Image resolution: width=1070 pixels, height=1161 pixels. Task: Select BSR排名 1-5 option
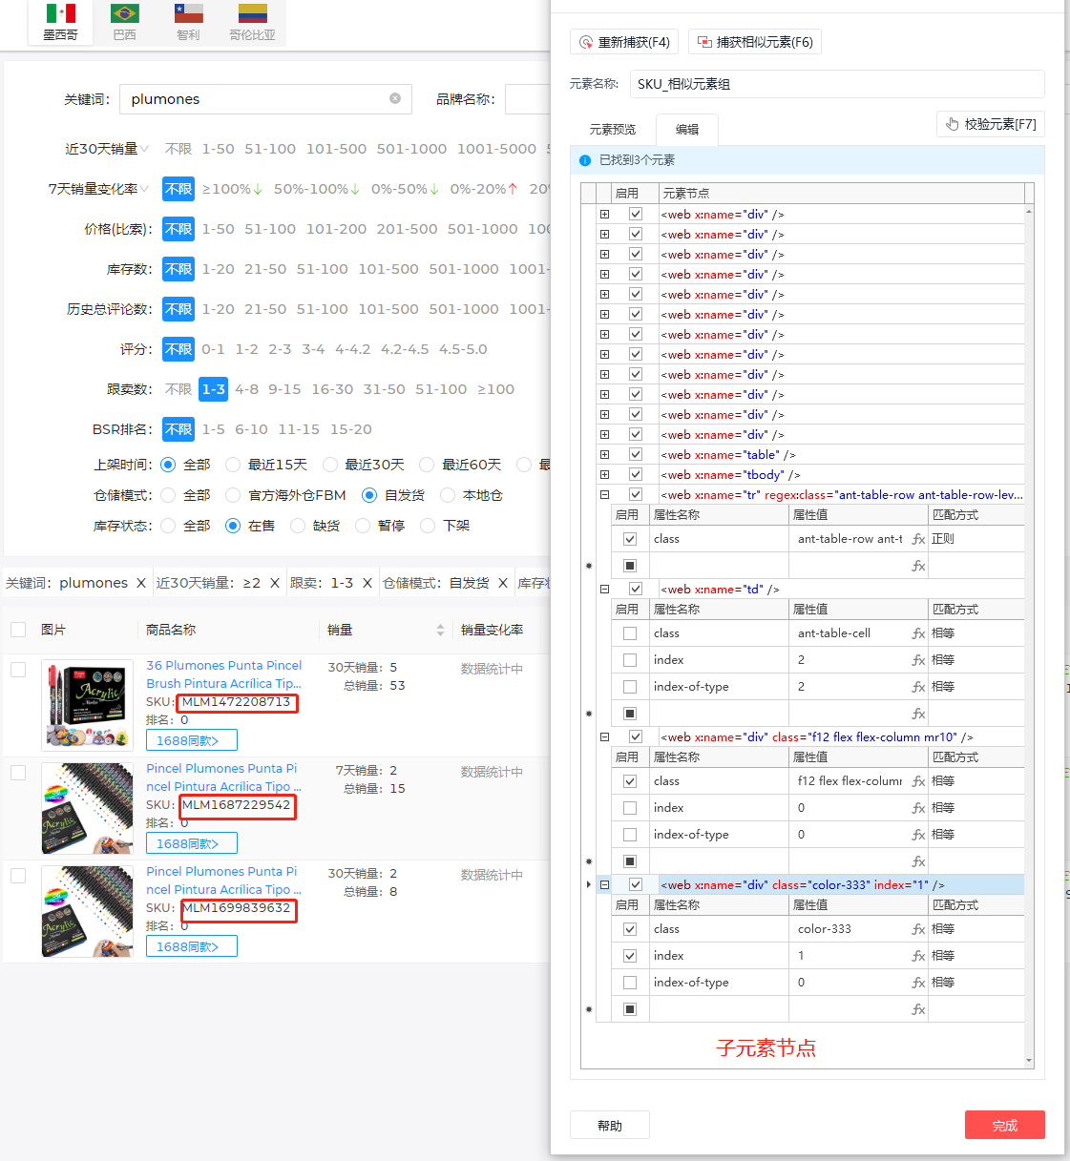pyautogui.click(x=213, y=429)
